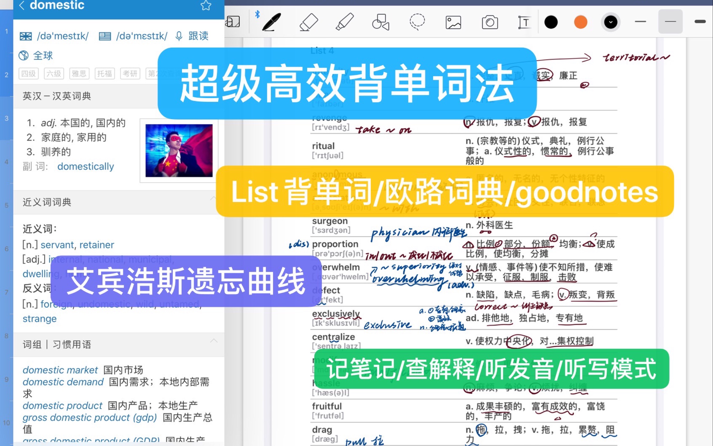Image resolution: width=713 pixels, height=446 pixels.
Task: Select the 托福 exam tag
Action: 105,73
